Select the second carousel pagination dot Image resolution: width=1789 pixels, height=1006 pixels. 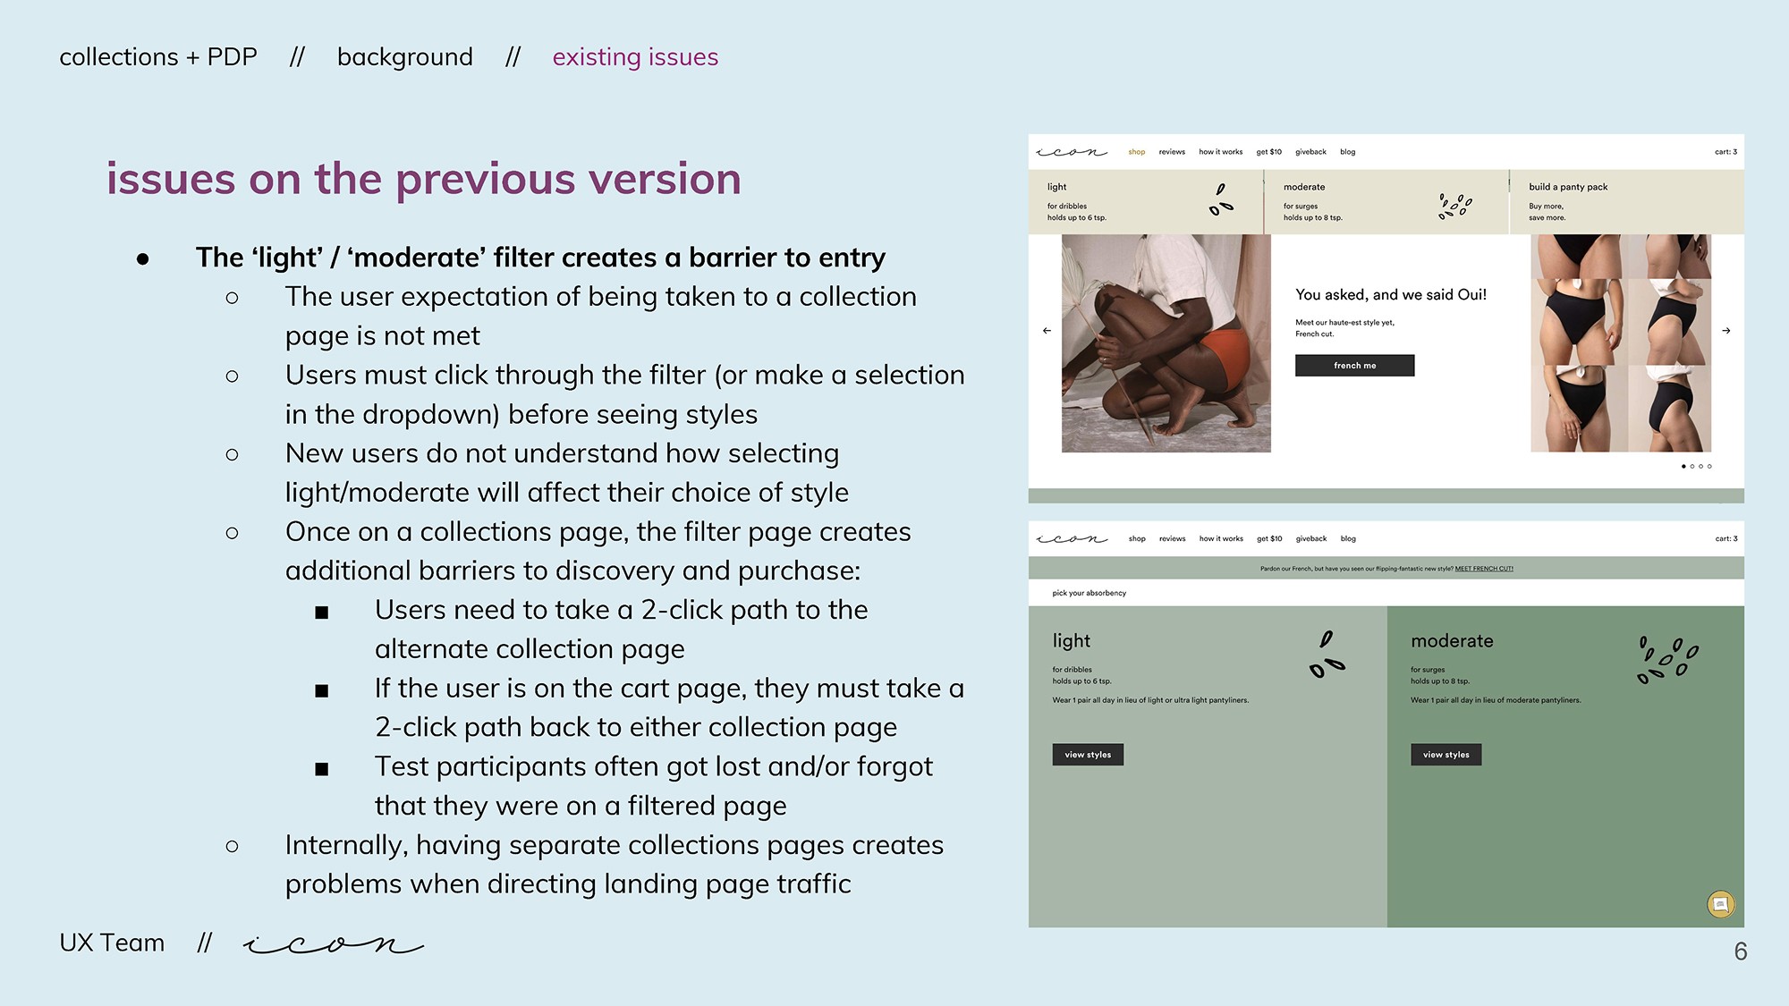[x=1692, y=466]
